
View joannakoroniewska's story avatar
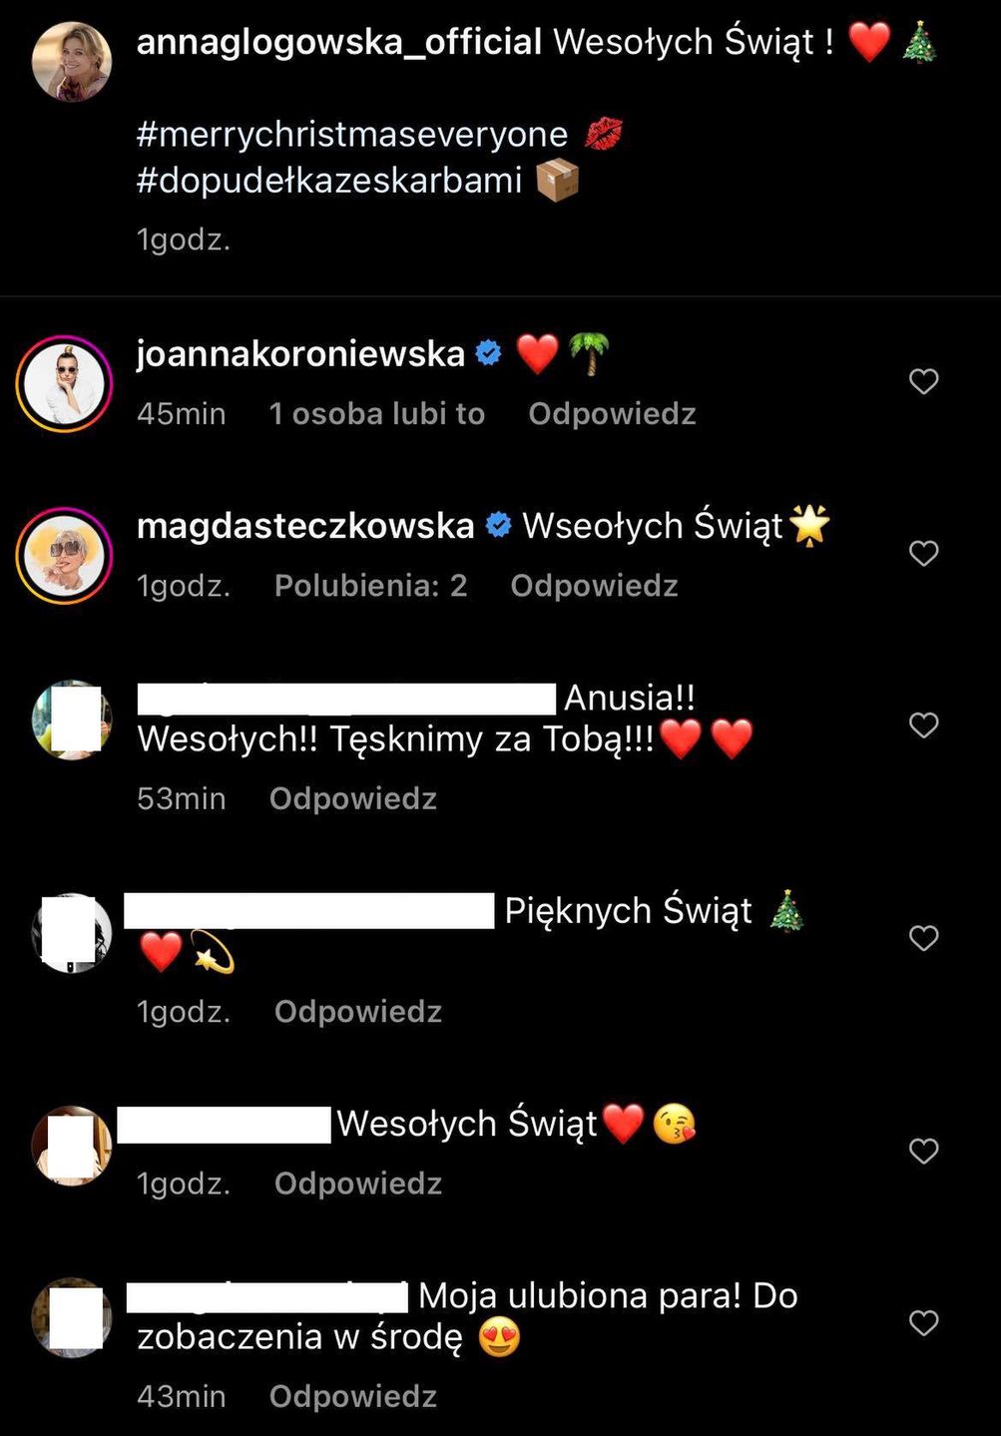(x=64, y=384)
